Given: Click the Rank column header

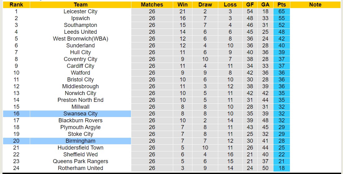Looking at the screenshot, I should tap(16, 5).
